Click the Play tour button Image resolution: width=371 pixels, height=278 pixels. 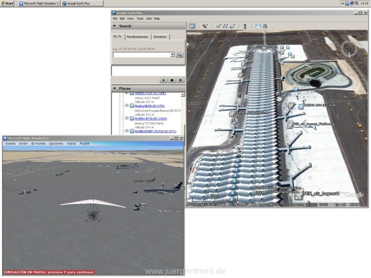(164, 80)
